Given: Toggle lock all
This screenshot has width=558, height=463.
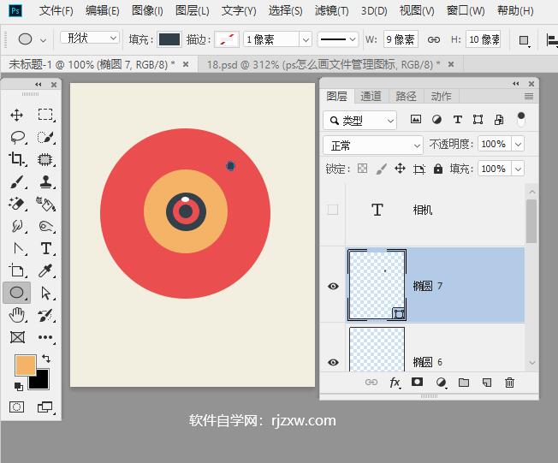Looking at the screenshot, I should tap(438, 169).
